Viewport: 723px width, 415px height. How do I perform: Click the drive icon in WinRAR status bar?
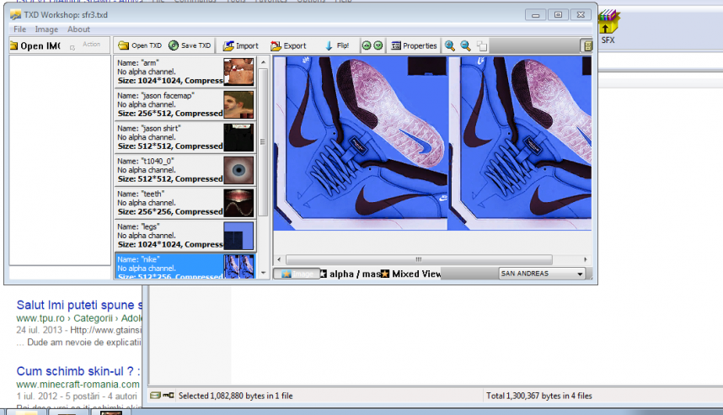coord(155,395)
